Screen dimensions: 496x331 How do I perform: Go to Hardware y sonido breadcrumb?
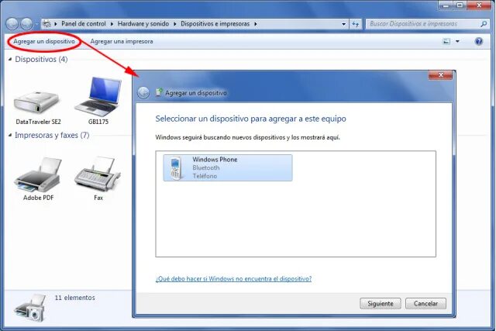(x=143, y=24)
